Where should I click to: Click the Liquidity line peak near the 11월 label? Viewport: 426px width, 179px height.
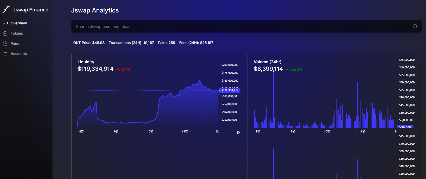(199, 81)
